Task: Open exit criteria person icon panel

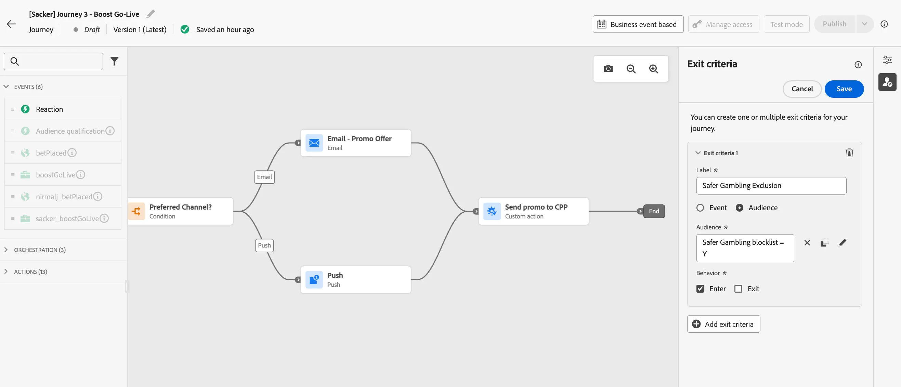Action: (887, 82)
